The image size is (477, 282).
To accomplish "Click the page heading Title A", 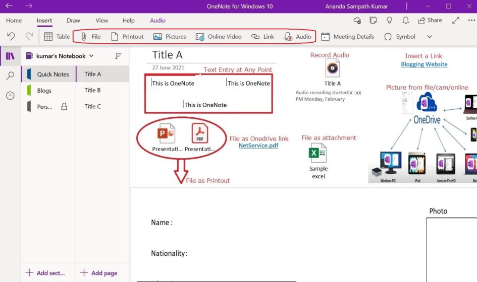I will (167, 55).
